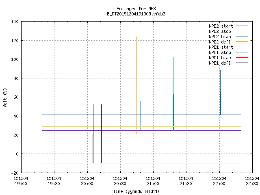Click the 40 y-axis tick label
The height and width of the screenshot is (195, 260).
(16, 116)
